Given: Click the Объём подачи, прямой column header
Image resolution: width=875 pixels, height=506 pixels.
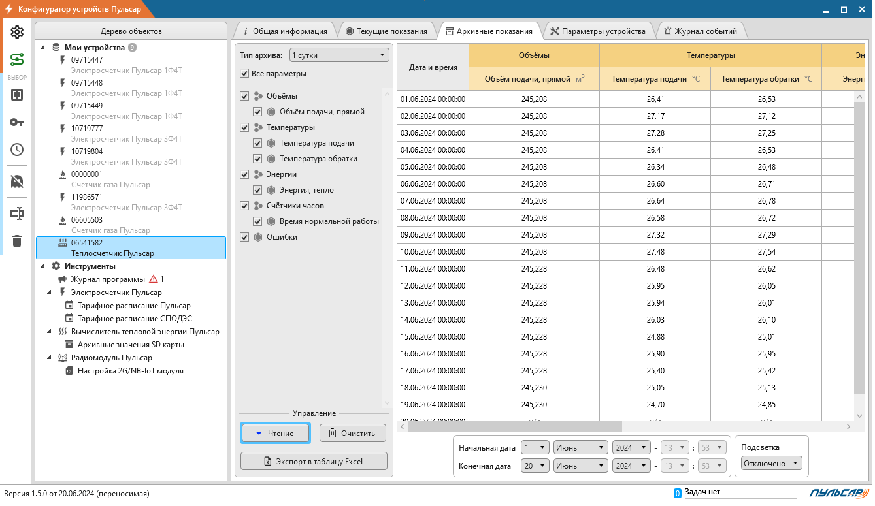Looking at the screenshot, I should (535, 79).
